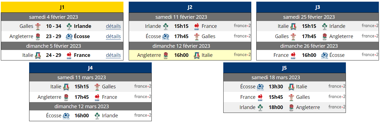Image resolution: width=380 pixels, height=122 pixels.
Task: Select the yellow J1 matchday header
Action: point(62,7)
